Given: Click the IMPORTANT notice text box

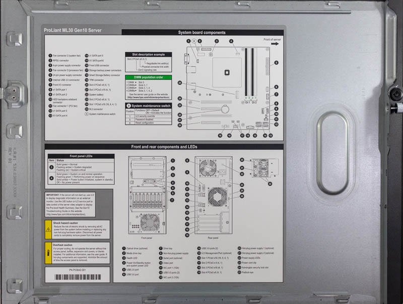Looking at the screenshot, I should (70, 205).
